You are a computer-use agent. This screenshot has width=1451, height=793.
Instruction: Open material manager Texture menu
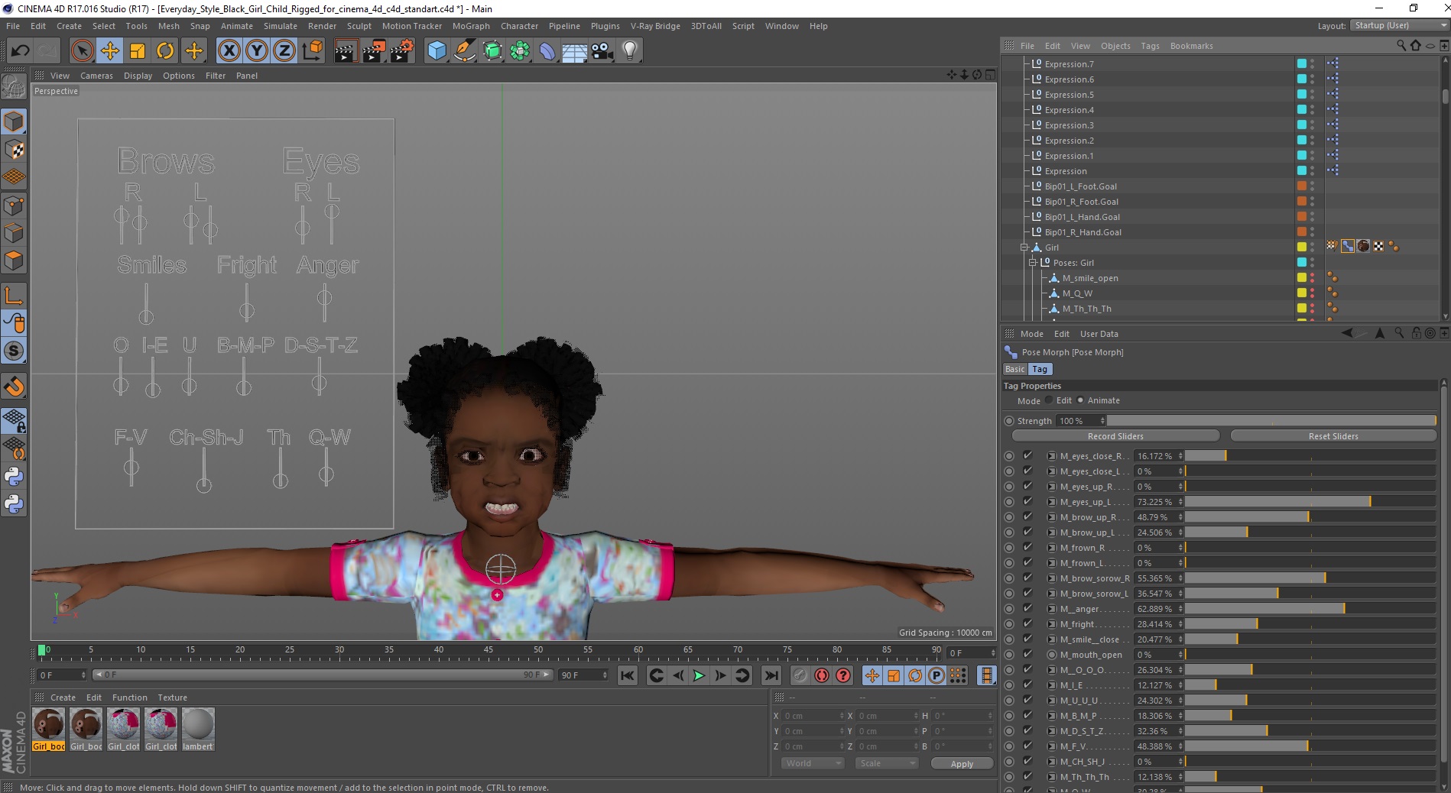pos(172,698)
